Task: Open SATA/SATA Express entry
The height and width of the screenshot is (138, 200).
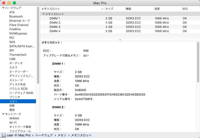Action: tap(22, 46)
